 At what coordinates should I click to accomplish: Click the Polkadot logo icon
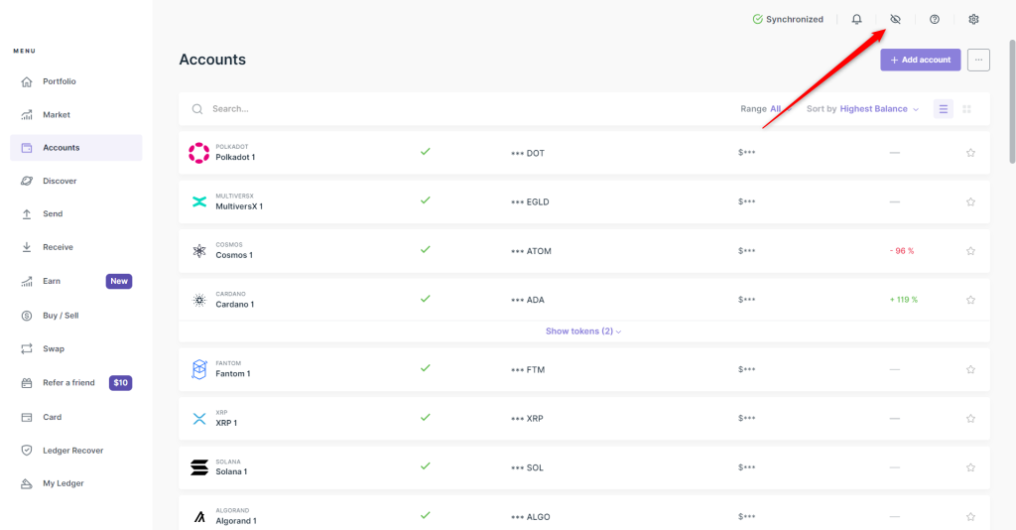[198, 153]
